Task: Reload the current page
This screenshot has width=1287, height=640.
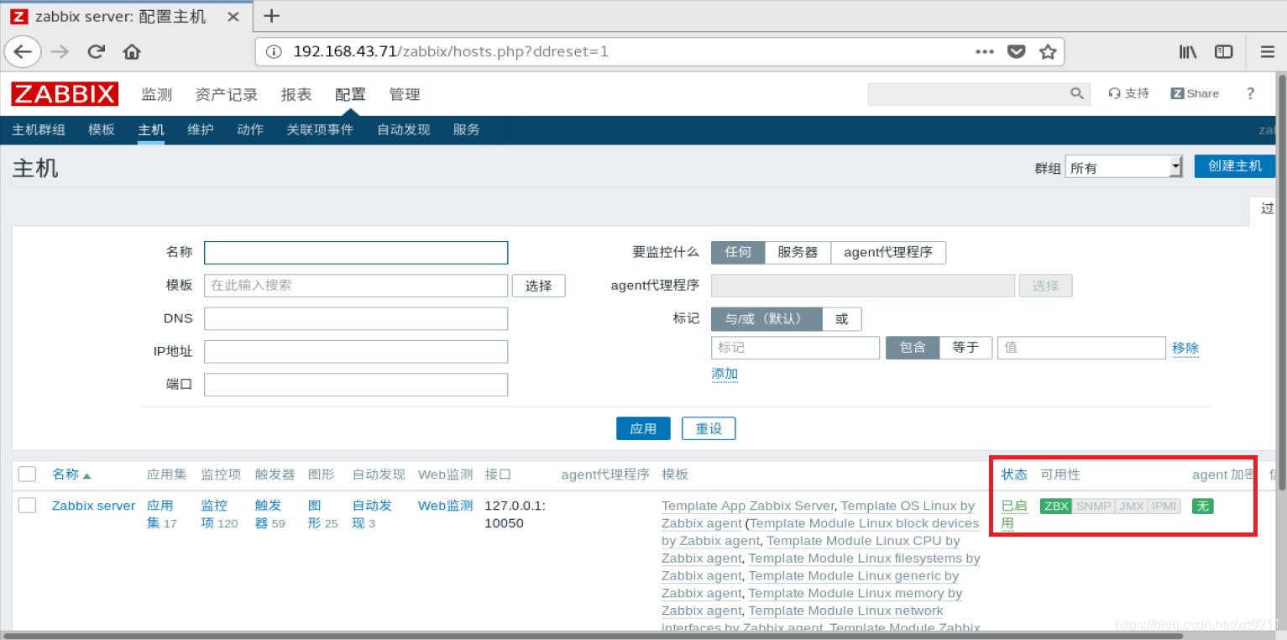Action: pyautogui.click(x=96, y=52)
